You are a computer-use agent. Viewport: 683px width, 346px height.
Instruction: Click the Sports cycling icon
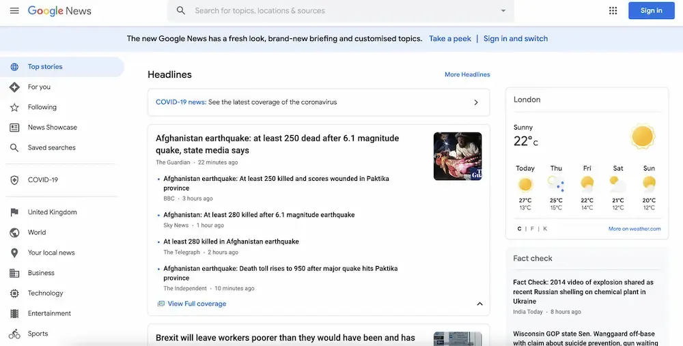(14, 334)
